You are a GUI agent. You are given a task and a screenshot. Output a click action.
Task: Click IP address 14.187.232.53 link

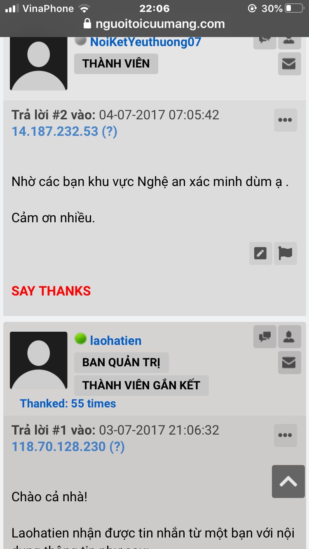click(x=64, y=131)
